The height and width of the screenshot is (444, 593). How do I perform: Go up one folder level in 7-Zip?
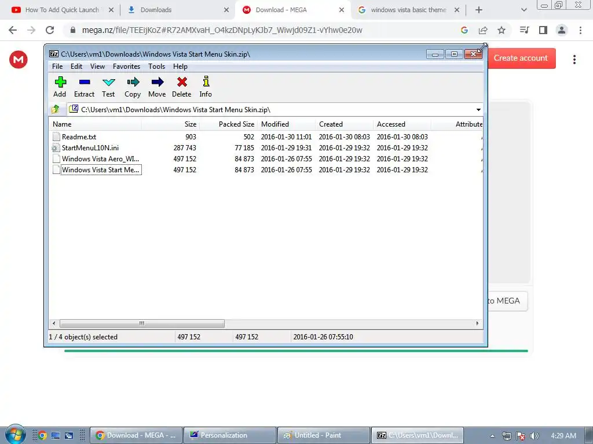click(x=56, y=109)
